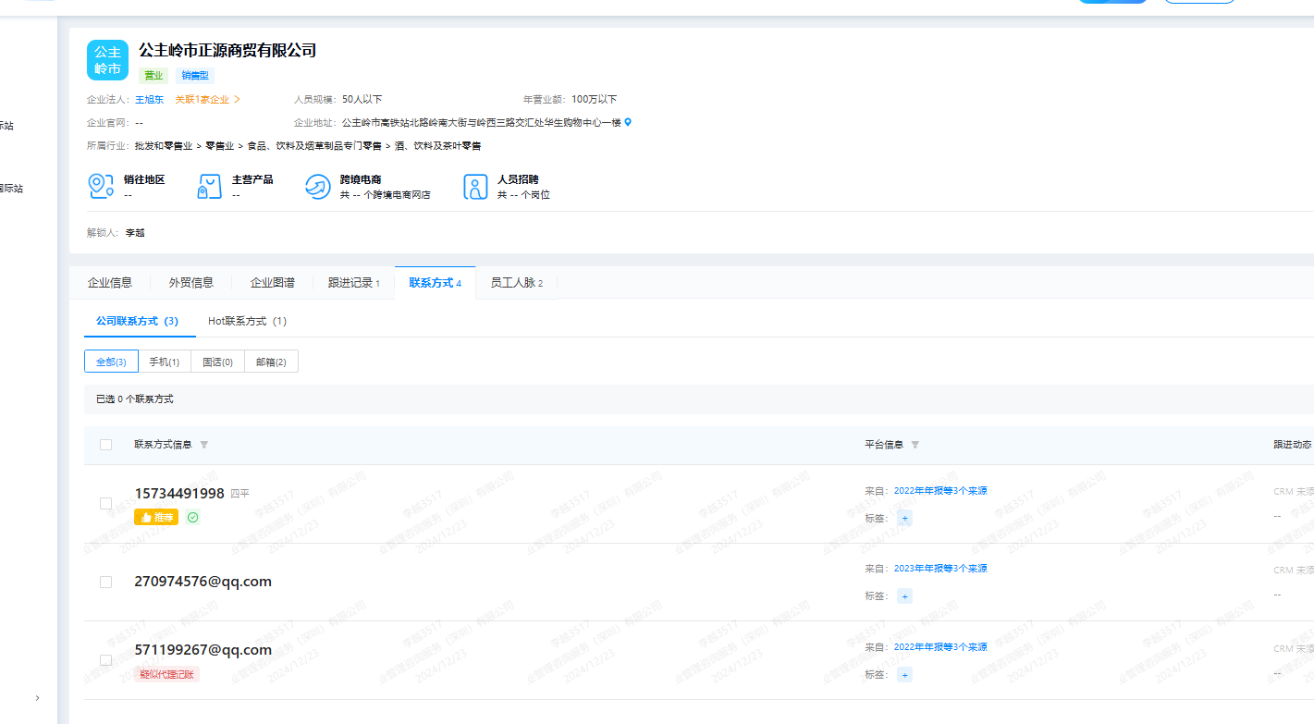This screenshot has height=724, width=1314.
Task: Click the 销往地区 location icon
Action: [x=101, y=187]
